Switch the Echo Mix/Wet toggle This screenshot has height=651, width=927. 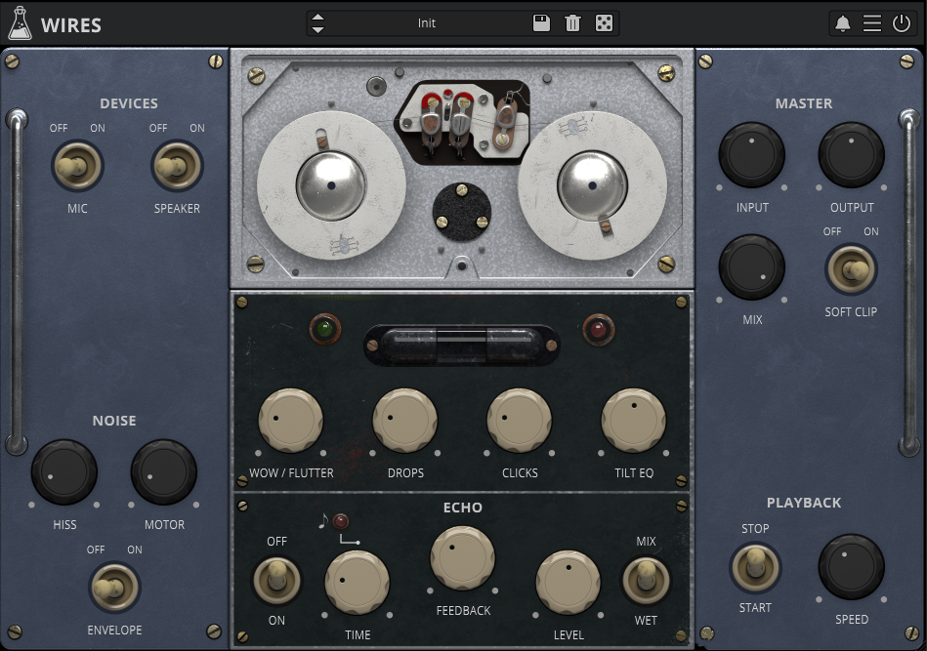[x=646, y=580]
